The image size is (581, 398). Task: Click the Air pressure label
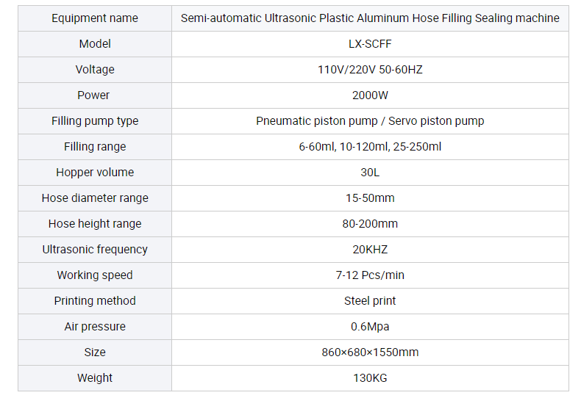[95, 327]
